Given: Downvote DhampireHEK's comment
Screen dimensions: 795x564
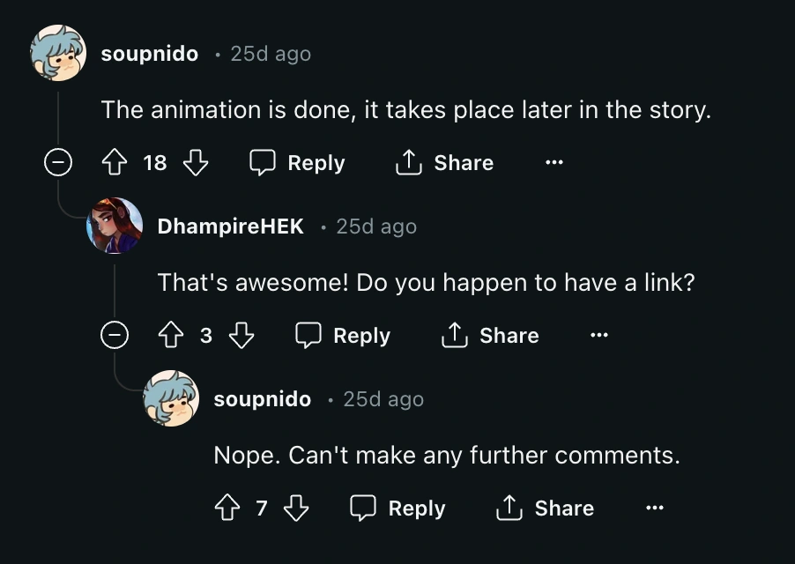Looking at the screenshot, I should pyautogui.click(x=241, y=336).
